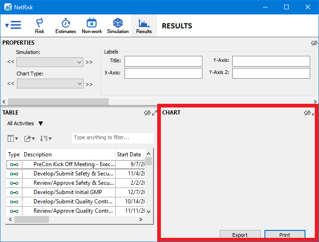Open the table export icon menu
The width and height of the screenshot is (319, 242).
click(29, 138)
